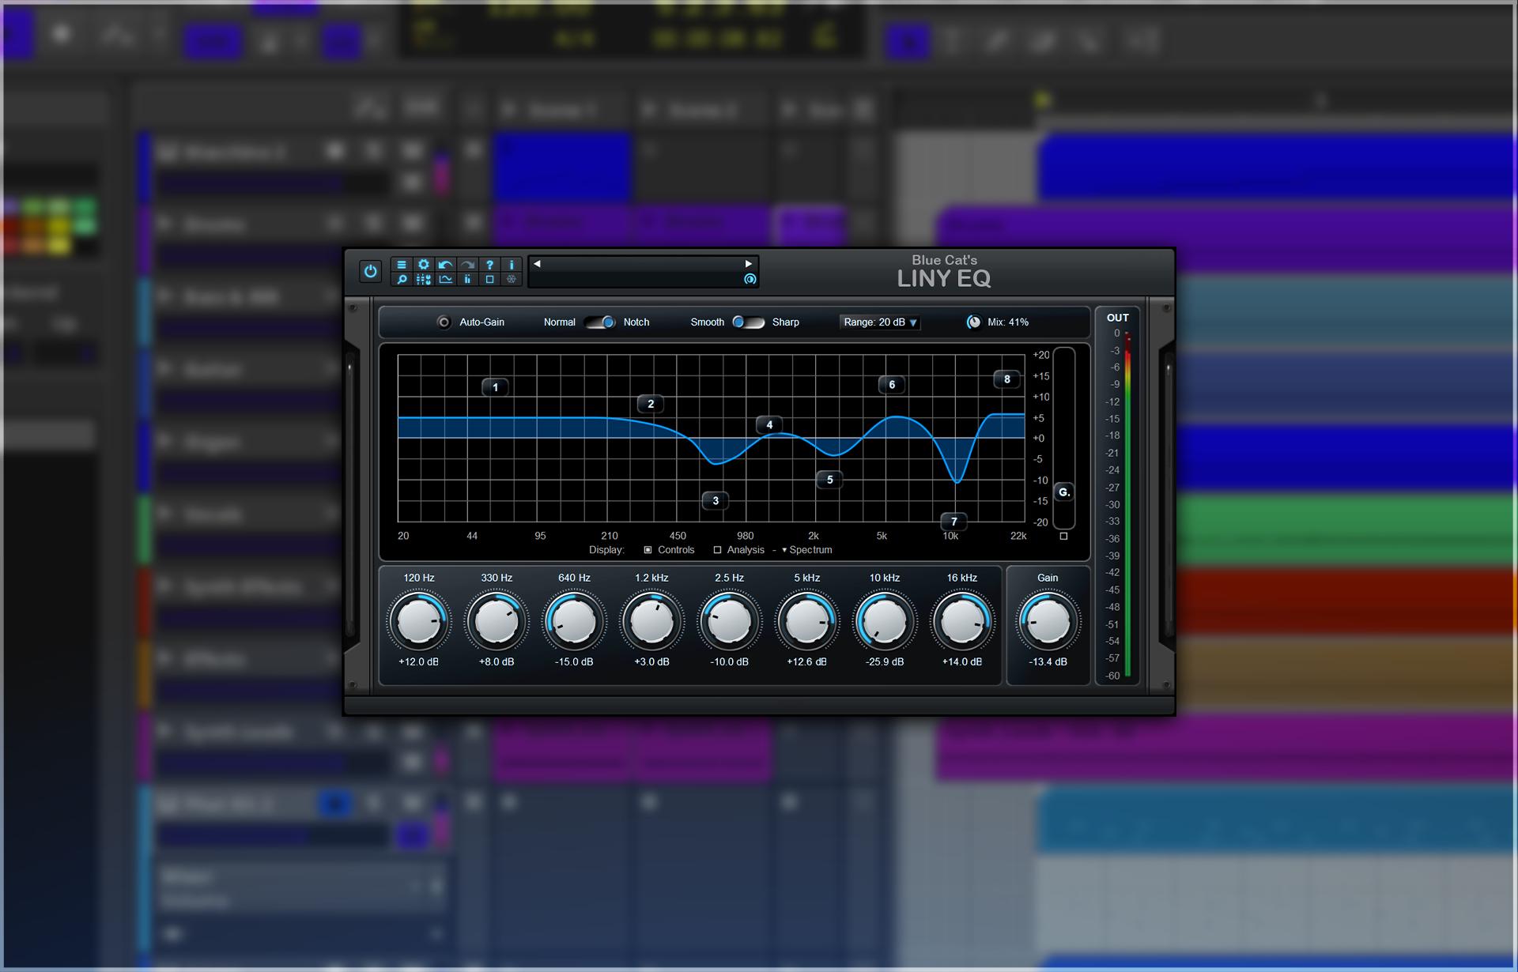Screen dimensions: 1518x972
Task: Toggle the Analysis display checkbox
Action: coord(717,550)
